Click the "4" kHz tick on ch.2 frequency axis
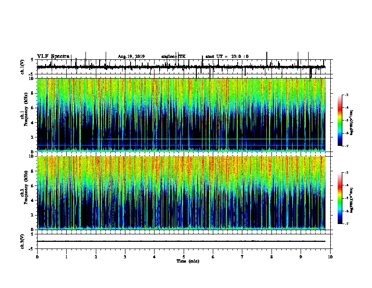 click(x=33, y=200)
